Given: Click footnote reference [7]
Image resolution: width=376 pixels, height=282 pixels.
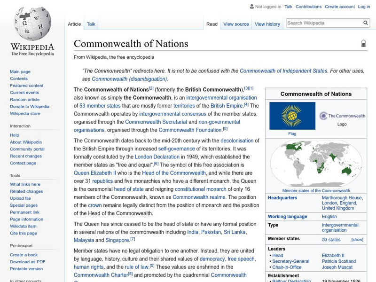Looking at the screenshot, I should pyautogui.click(x=133, y=239).
